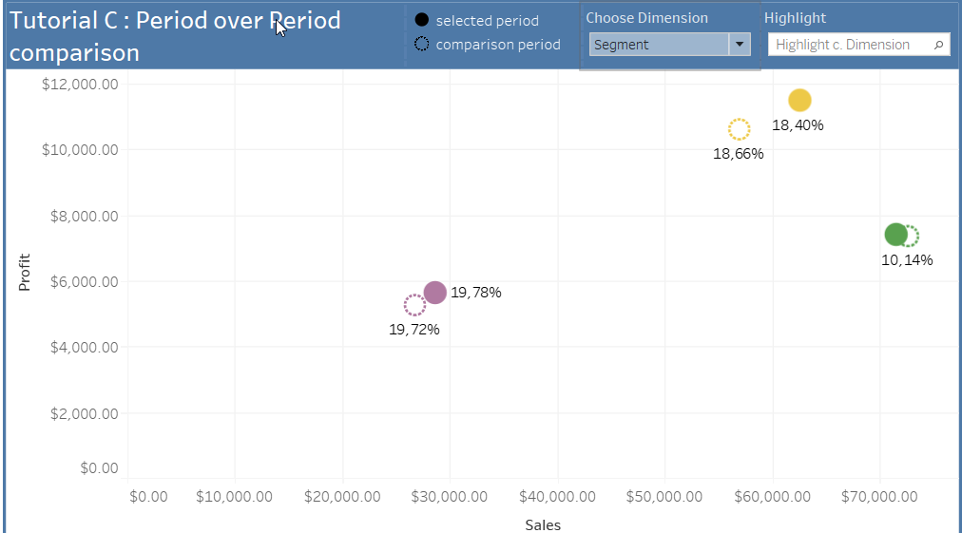962x533 pixels.
Task: Click the filled circle selected period icon
Action: pyautogui.click(x=422, y=21)
